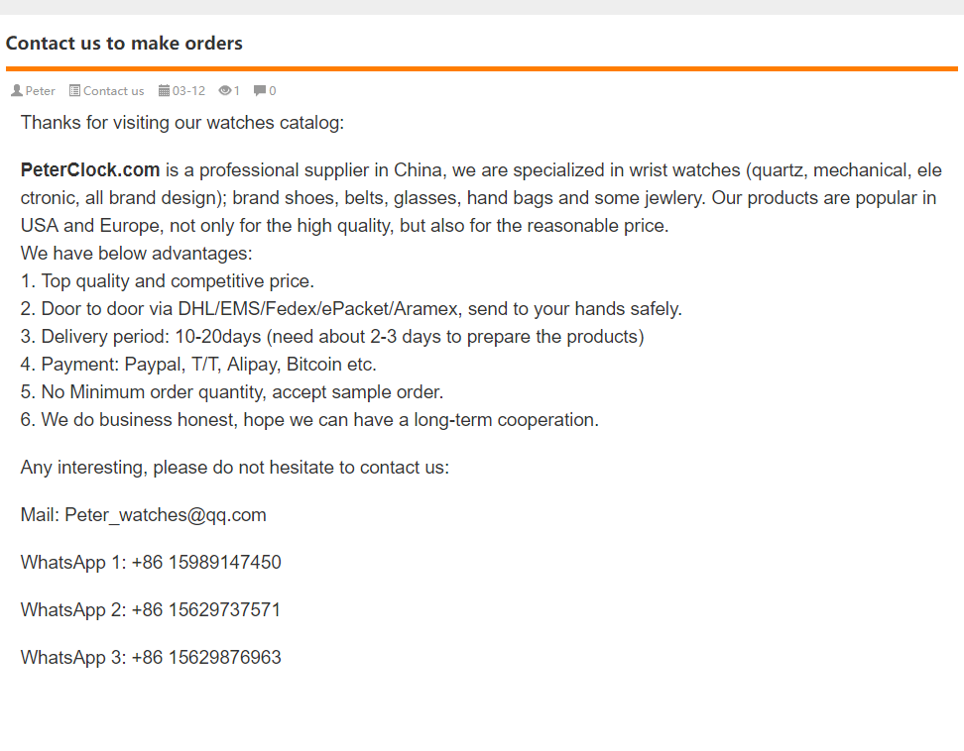The image size is (964, 751).
Task: Click the orange divider under the title
Action: pos(481,68)
